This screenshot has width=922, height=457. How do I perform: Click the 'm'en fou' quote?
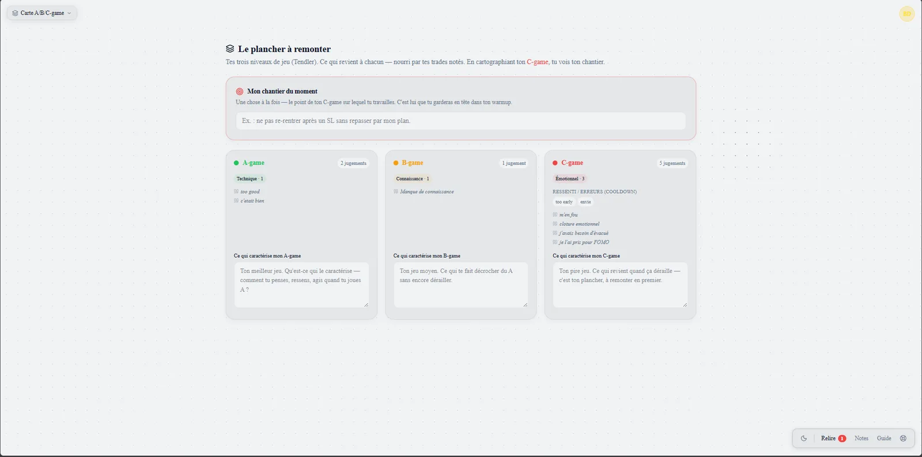click(x=569, y=215)
